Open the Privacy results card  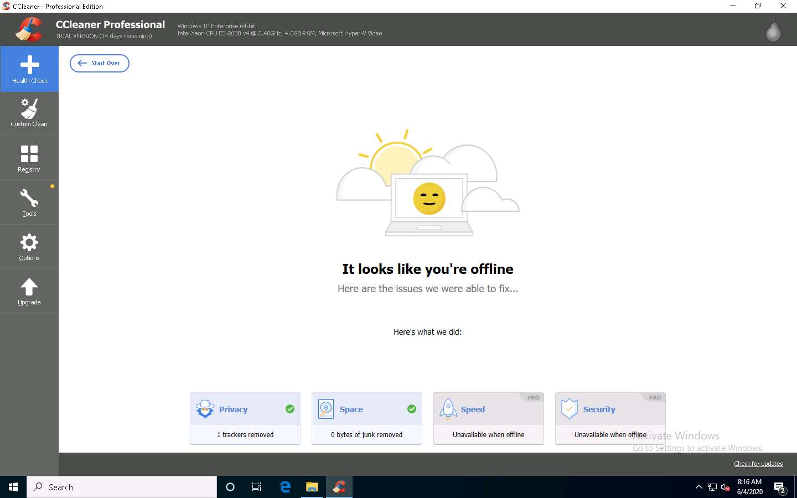tap(245, 418)
